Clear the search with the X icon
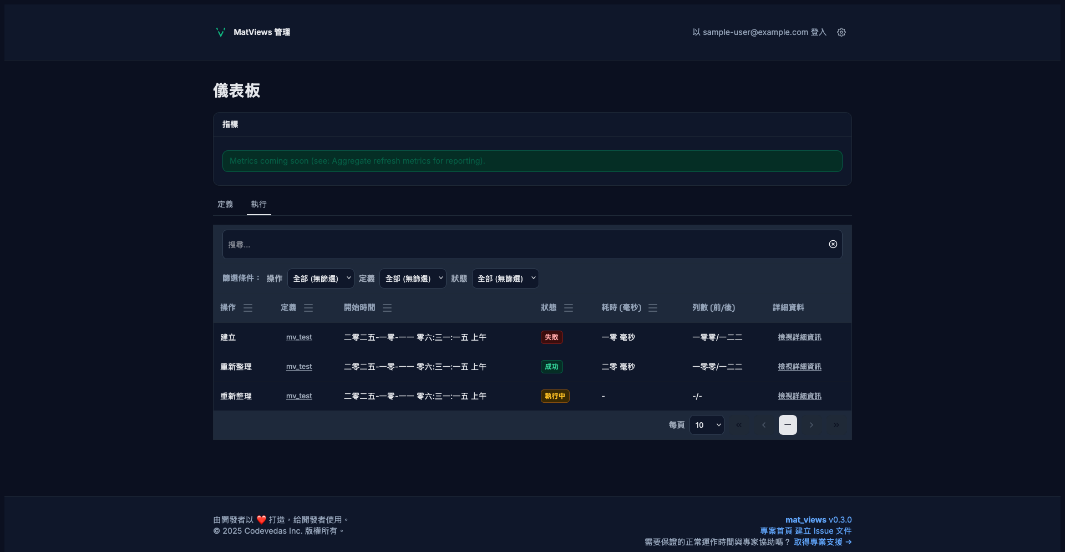 [833, 244]
